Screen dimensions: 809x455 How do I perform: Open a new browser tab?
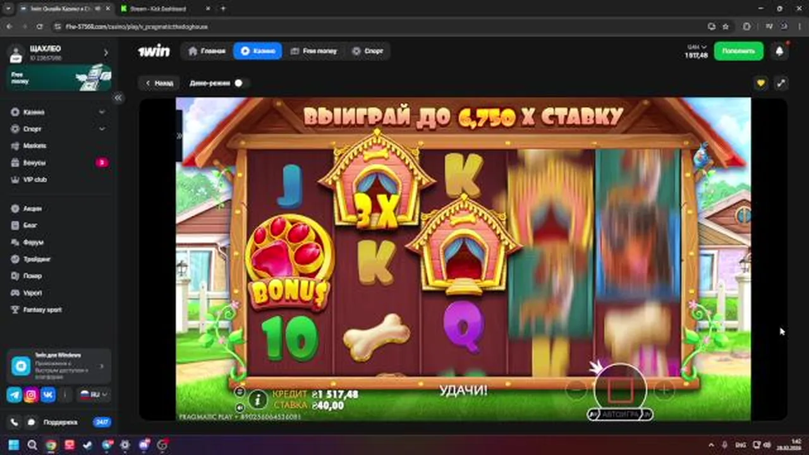(222, 9)
